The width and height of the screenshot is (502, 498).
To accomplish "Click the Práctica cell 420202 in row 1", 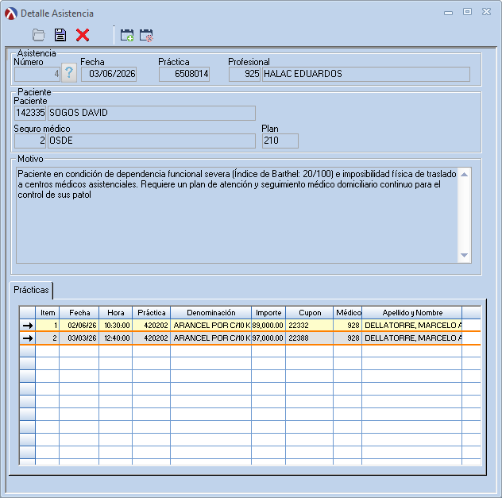I will (x=152, y=326).
